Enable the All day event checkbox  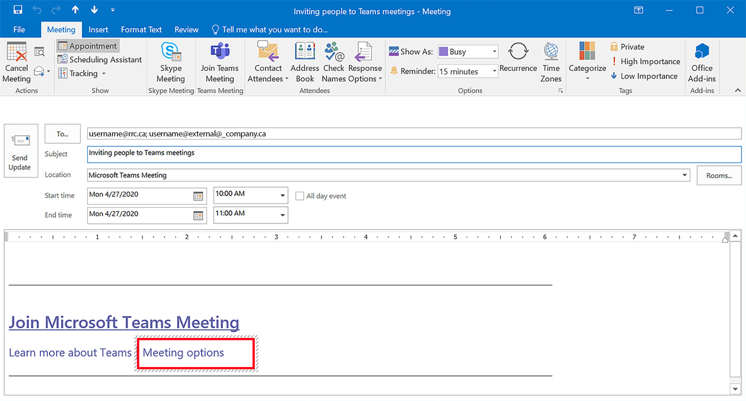click(300, 196)
